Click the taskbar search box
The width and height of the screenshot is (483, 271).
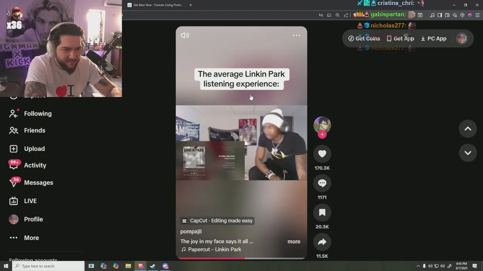pyautogui.click(x=48, y=266)
